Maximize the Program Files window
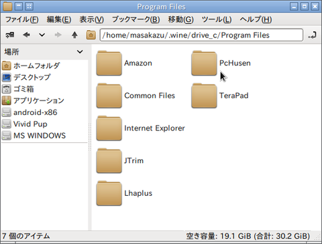Viewport: 322px width, 244px height. (x=305, y=7)
